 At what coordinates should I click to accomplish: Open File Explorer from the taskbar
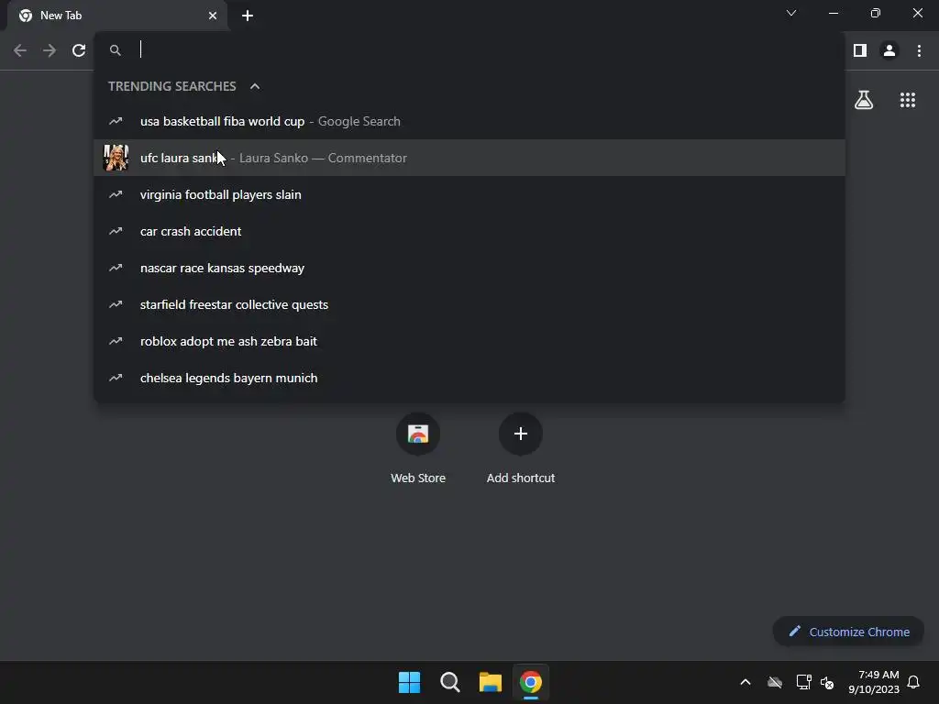pos(491,682)
